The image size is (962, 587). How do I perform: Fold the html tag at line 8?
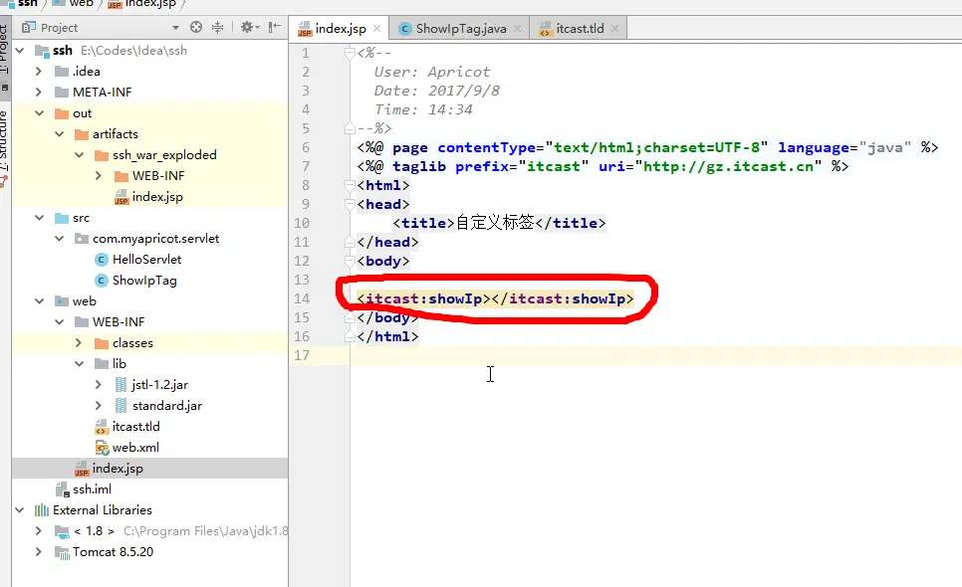350,185
